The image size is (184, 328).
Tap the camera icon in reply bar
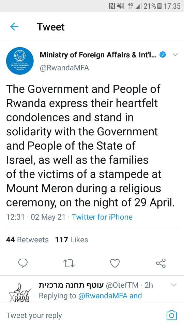click(x=172, y=315)
